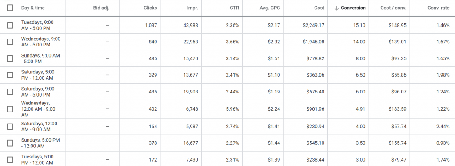
Task: Click the Cost column header
Action: (319, 8)
